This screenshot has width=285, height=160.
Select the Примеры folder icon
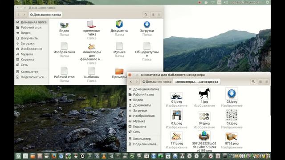tap(119, 71)
